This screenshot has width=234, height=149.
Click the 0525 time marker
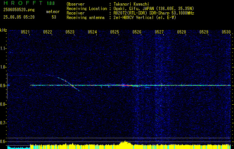coord(115,32)
